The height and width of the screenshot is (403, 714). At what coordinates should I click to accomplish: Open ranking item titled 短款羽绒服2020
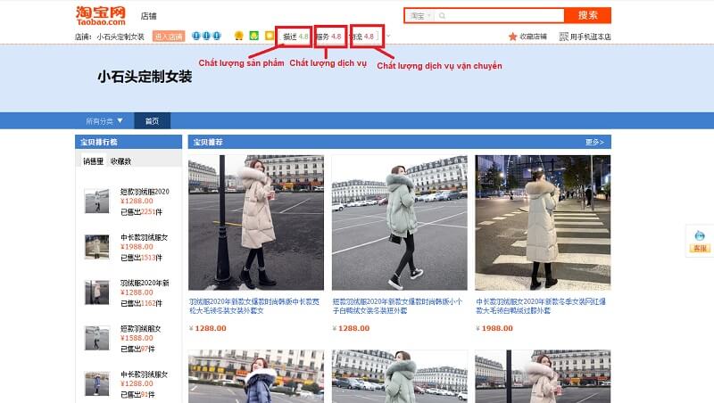pos(145,192)
